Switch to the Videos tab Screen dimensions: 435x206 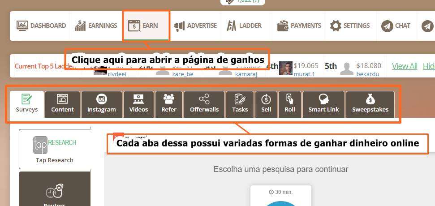coord(138,104)
